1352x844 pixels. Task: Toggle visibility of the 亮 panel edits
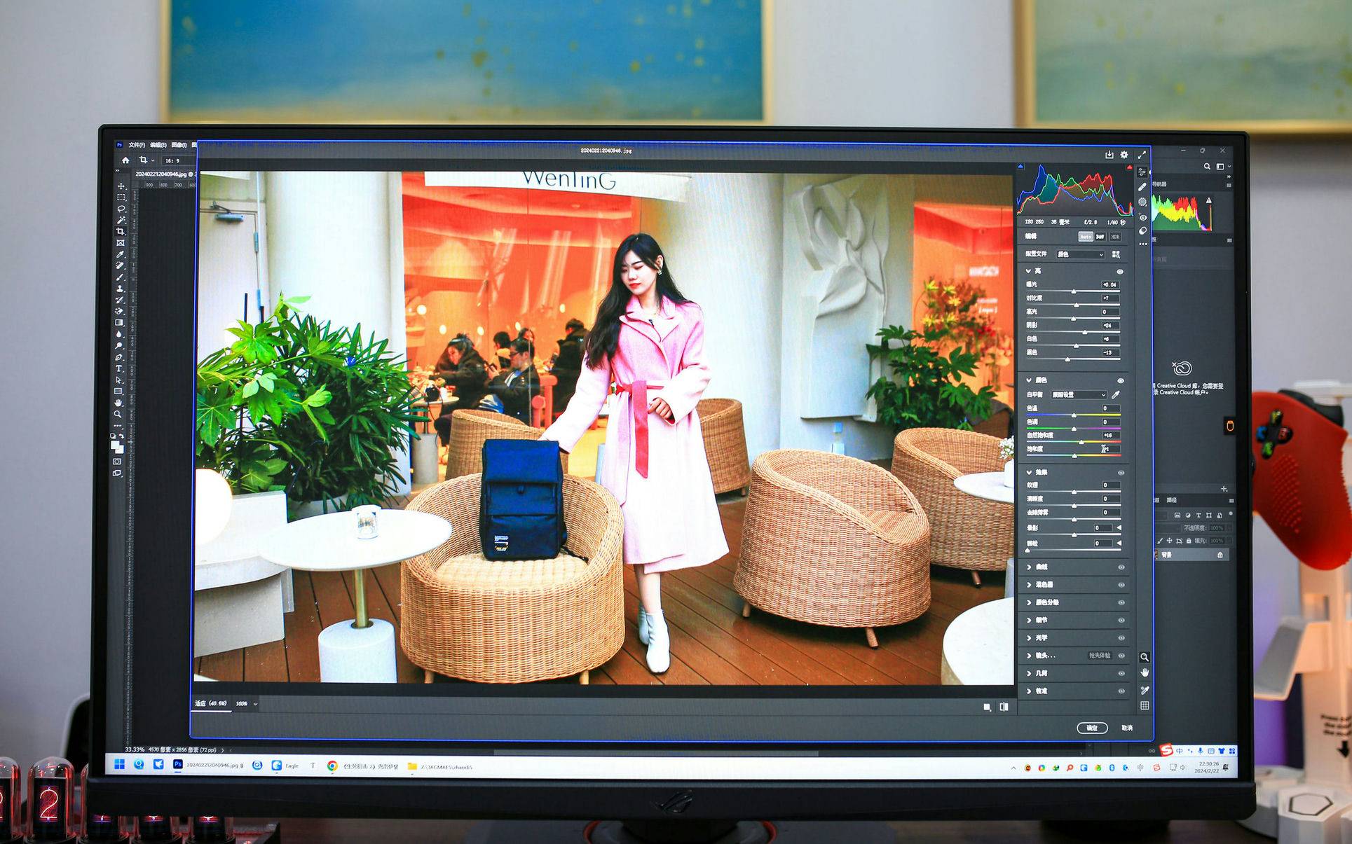[1120, 271]
